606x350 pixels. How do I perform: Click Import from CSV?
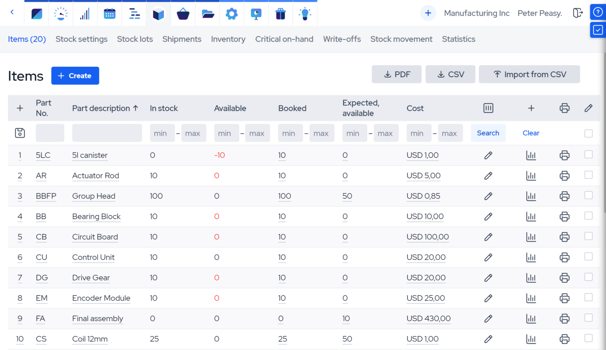coord(529,74)
